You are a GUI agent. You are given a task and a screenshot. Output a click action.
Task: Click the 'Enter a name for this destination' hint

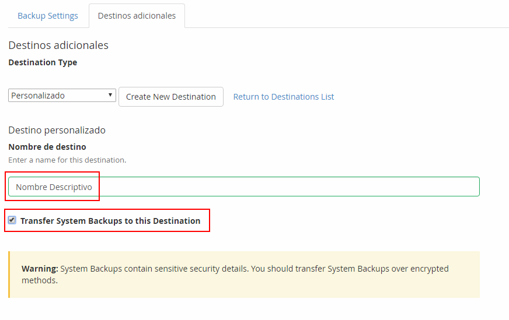click(67, 160)
